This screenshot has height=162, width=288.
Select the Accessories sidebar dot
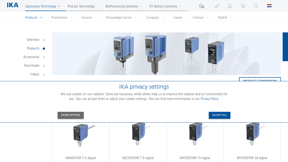tap(44, 57)
